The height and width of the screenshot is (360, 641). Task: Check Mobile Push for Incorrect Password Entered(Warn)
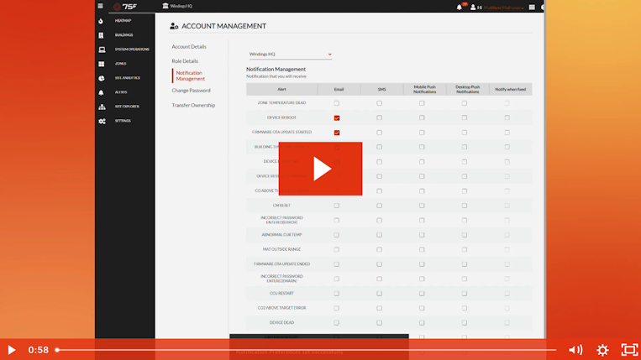[422, 279]
